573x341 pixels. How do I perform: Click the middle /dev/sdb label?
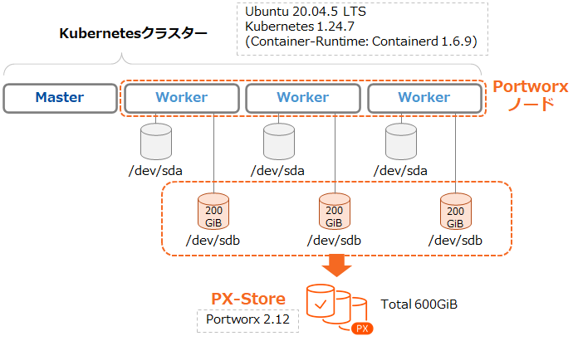pos(334,241)
